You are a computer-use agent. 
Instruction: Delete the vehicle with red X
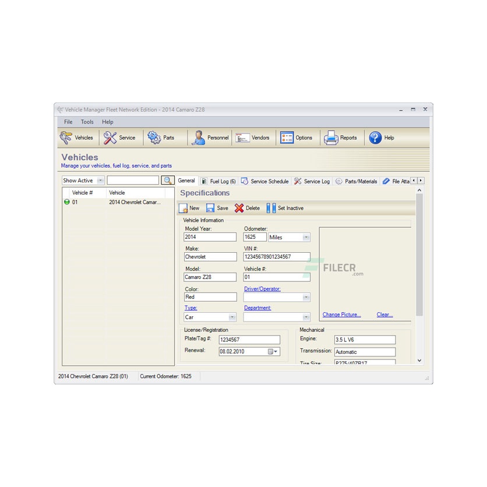coord(239,208)
